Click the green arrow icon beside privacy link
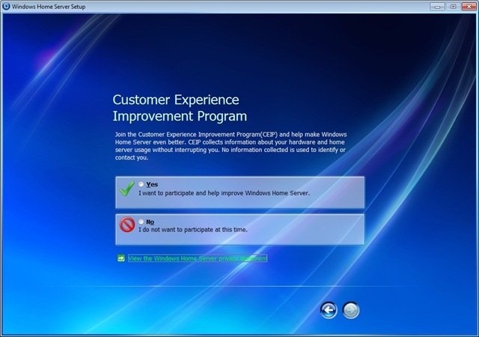 tap(121, 258)
